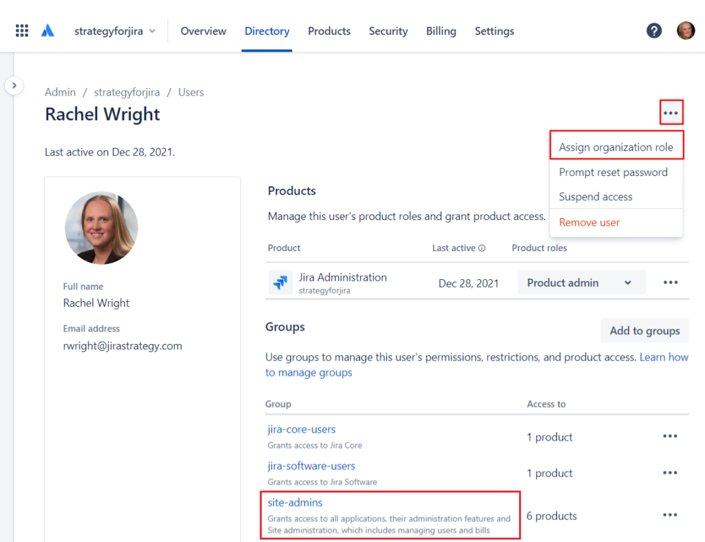
Task: Click "1 product" in the jira-core-users row
Action: [x=549, y=437]
